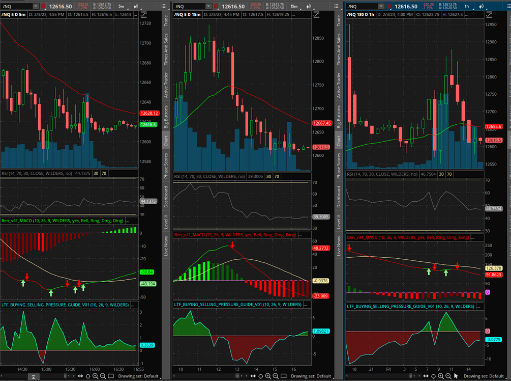Screen dimensions: 511x381
Task: Open the 5m timeframe selector
Action: click(x=121, y=6)
